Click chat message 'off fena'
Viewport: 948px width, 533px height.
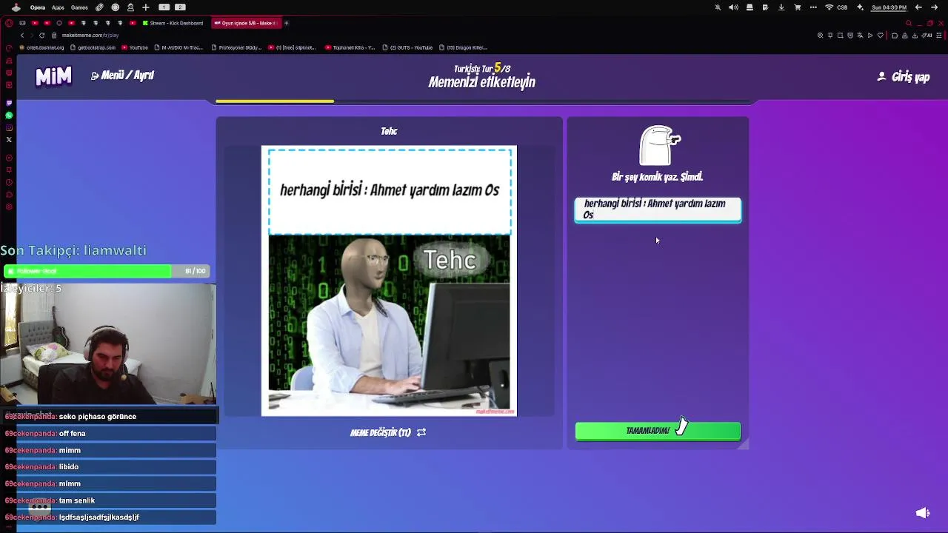72,434
